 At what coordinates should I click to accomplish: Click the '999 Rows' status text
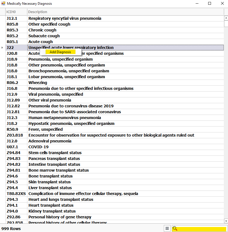[11, 229]
